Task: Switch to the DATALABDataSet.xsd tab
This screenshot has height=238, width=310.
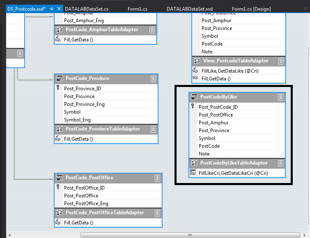Action: tap(190, 9)
